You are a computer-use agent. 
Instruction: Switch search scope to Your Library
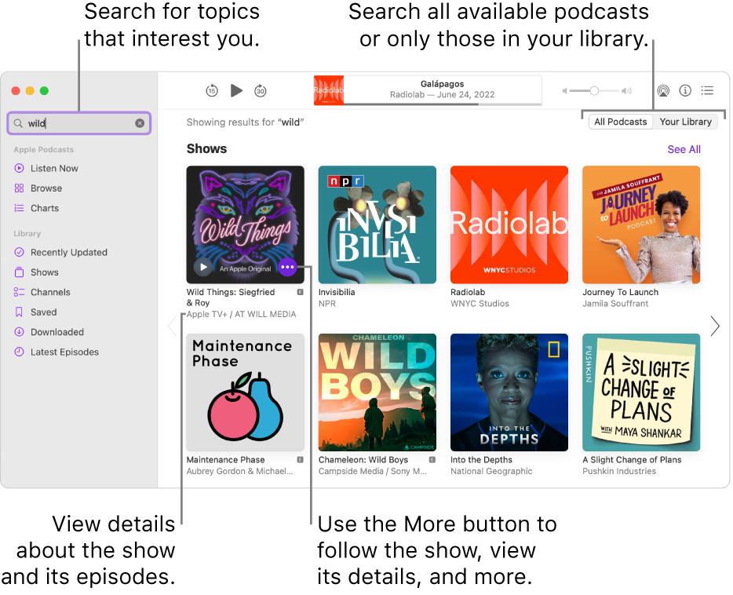point(685,122)
